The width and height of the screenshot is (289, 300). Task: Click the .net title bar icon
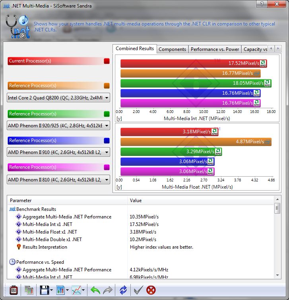6,6
